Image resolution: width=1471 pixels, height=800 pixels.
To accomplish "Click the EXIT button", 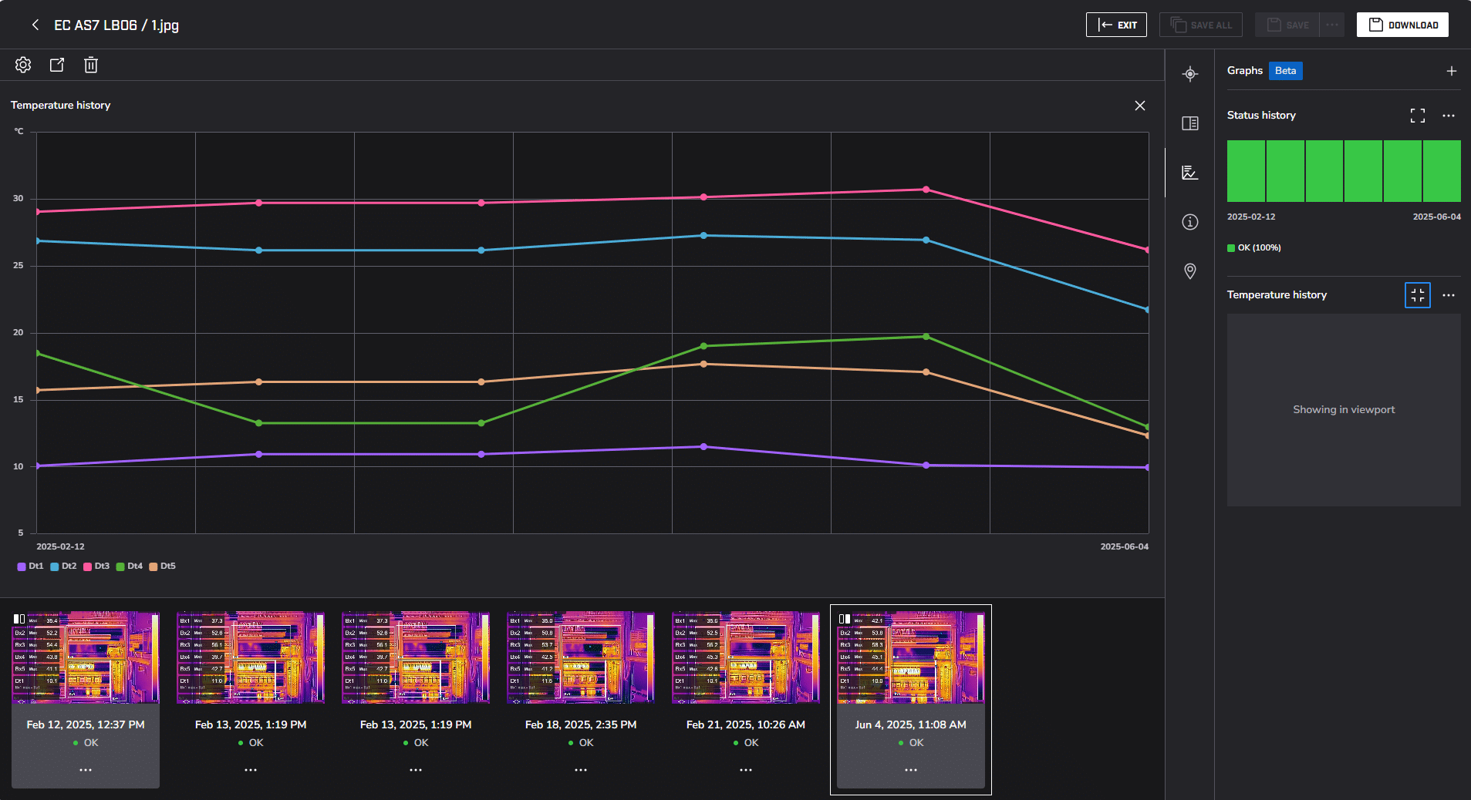I will pos(1116,25).
